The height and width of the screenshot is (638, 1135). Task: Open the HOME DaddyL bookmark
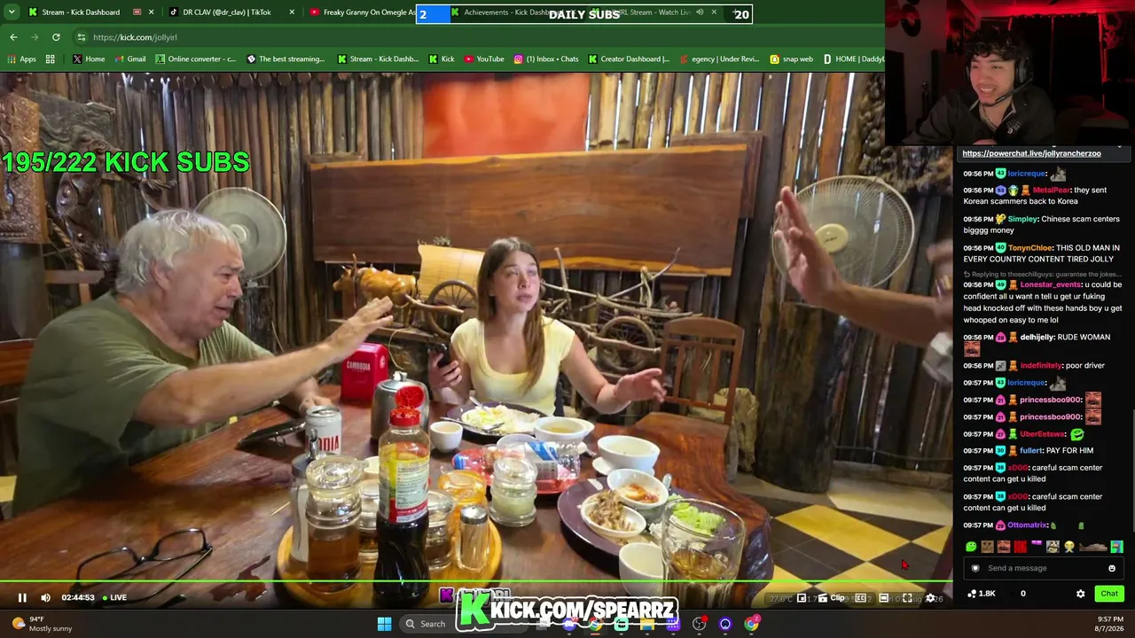(x=854, y=59)
